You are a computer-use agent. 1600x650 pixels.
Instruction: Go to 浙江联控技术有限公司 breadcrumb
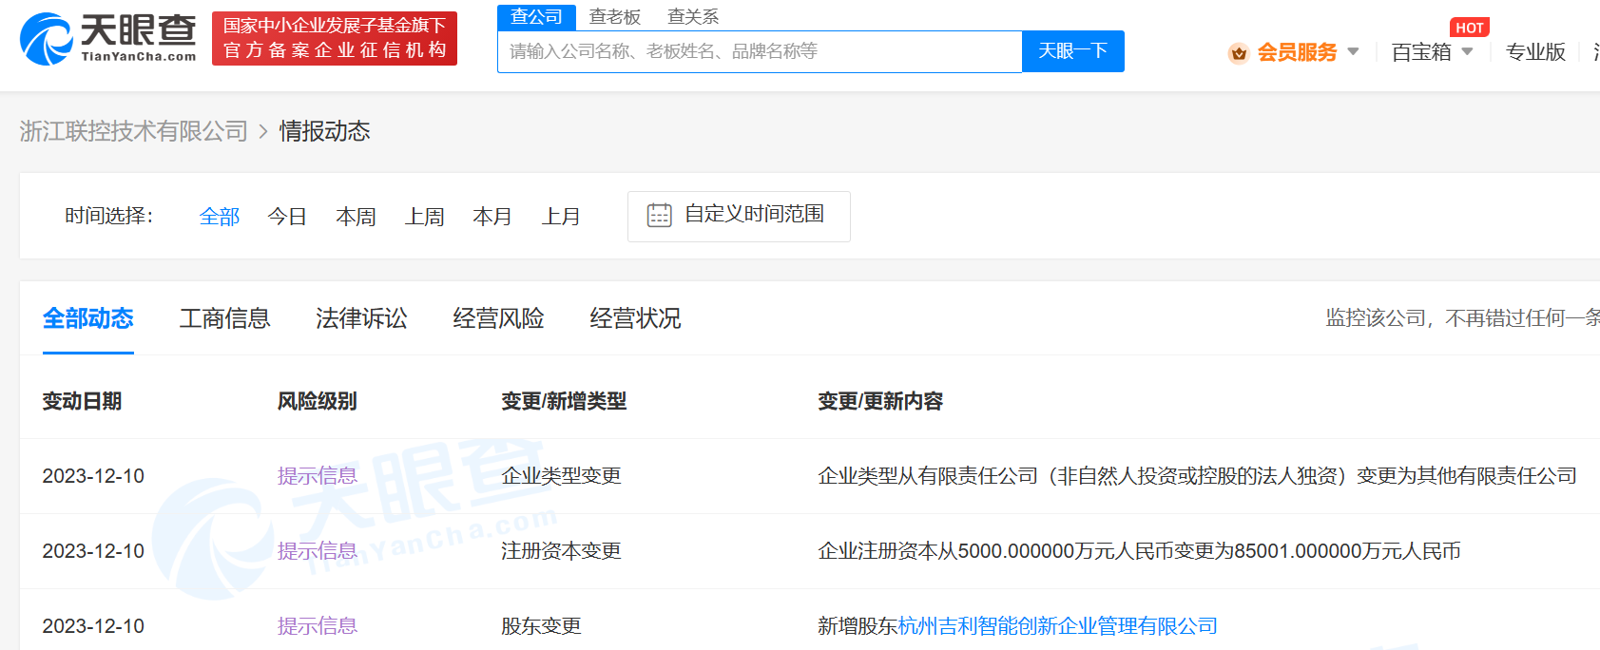click(x=134, y=131)
